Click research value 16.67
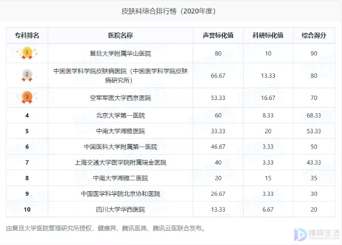 [x=268, y=98]
